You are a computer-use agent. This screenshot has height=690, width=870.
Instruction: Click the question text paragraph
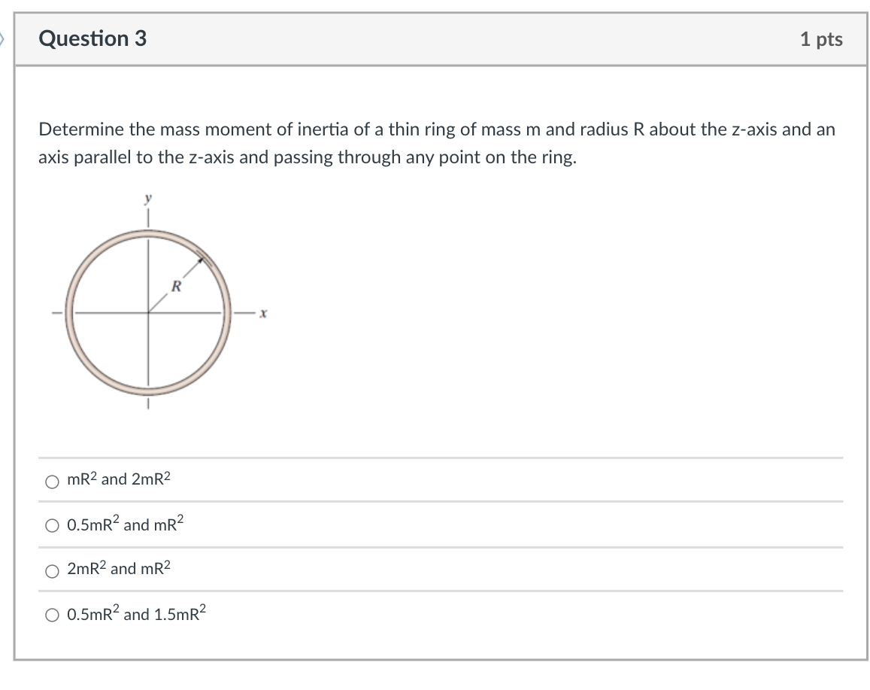tap(437, 143)
